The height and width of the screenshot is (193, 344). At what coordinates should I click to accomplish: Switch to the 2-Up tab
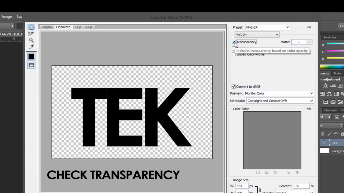[x=78, y=27]
